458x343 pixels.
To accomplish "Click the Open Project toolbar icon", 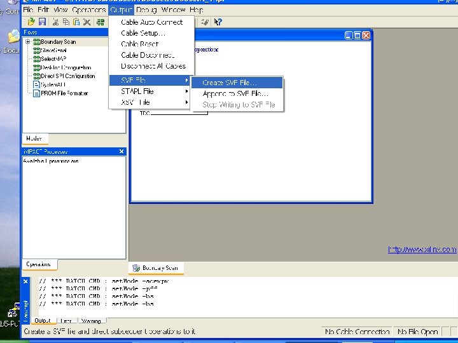I will (31, 22).
